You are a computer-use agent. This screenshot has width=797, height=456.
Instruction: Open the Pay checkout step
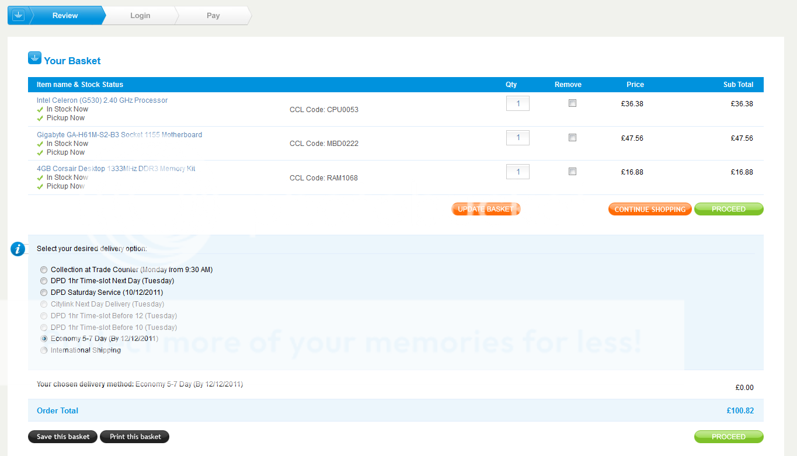point(213,16)
